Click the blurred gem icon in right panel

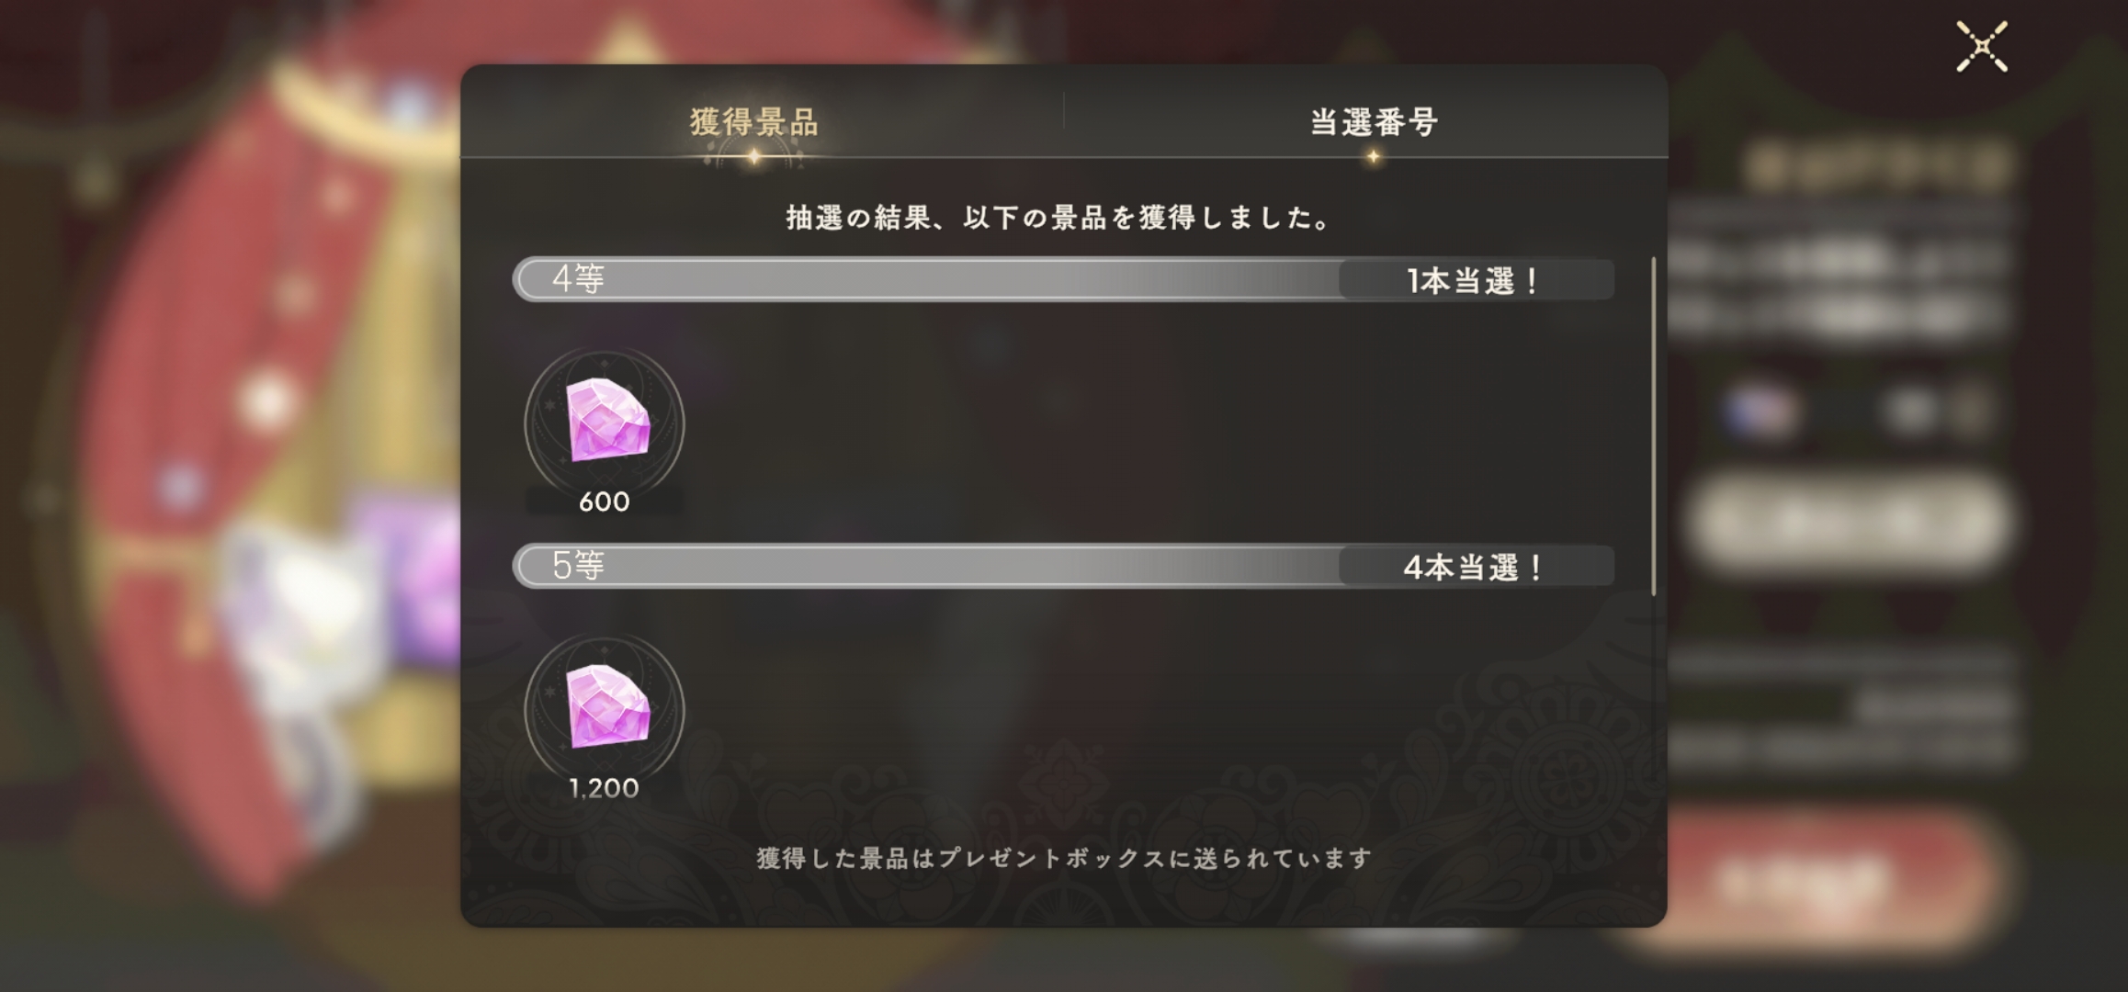tap(1760, 411)
